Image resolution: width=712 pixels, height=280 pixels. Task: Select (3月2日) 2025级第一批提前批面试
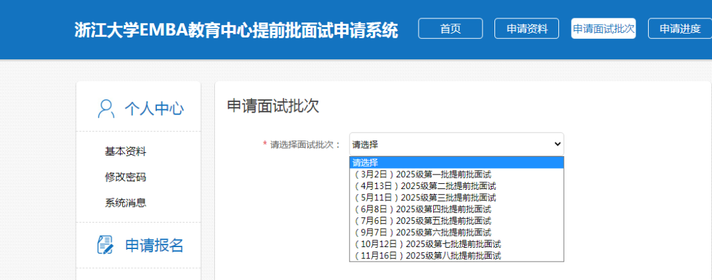(x=456, y=175)
